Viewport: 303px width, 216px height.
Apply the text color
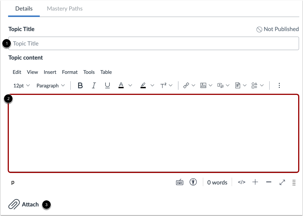[x=121, y=85]
